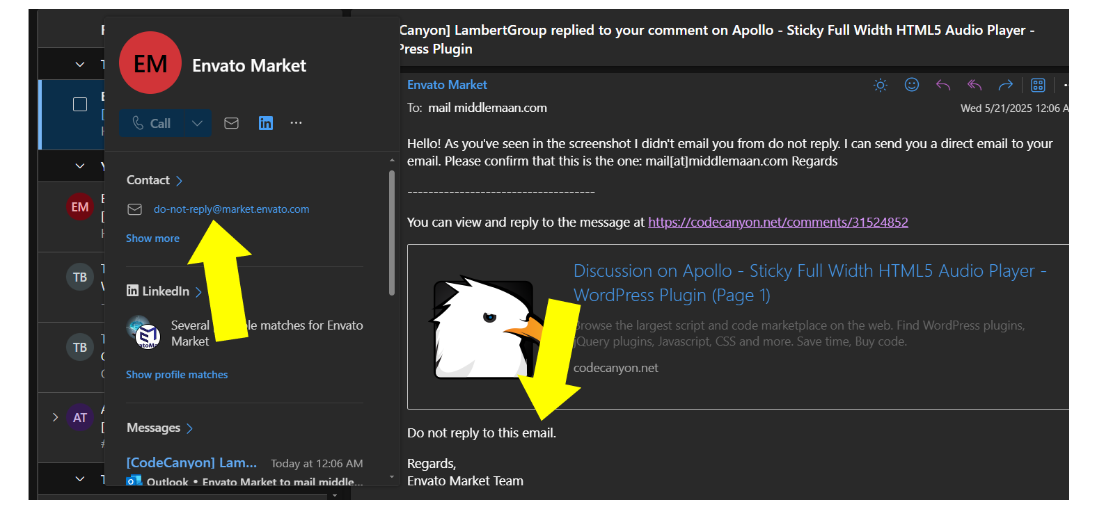Click the light mode sun icon
Screen dimensions: 1097x509
881,85
